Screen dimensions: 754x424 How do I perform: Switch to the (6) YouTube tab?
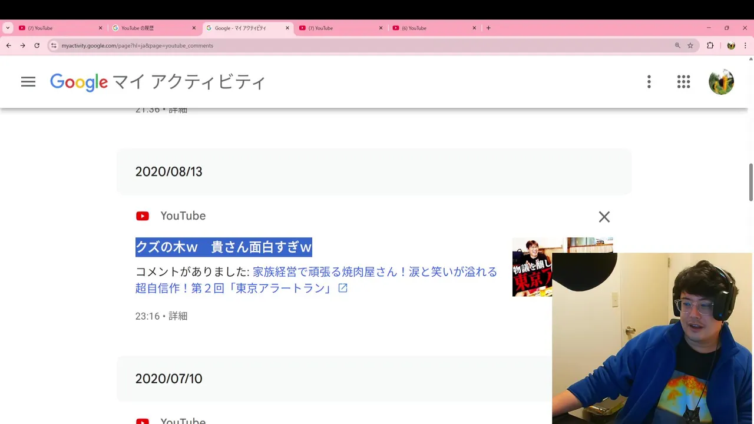[435, 28]
